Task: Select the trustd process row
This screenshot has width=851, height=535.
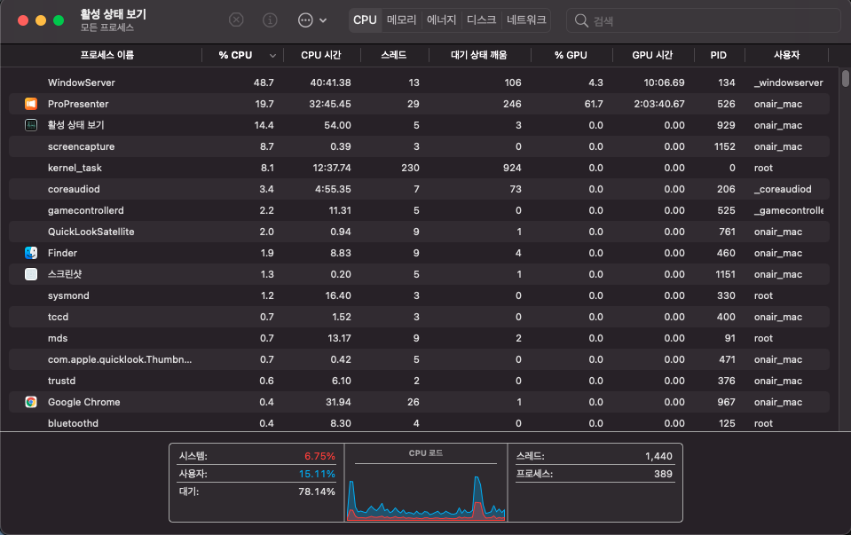Action: [419, 381]
